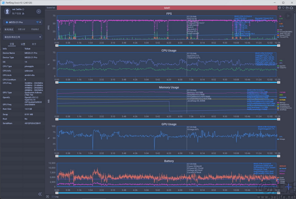Screen dimensions: 296x199
Task: Click the CPU Usage chart right range handle
Action: click(x=279, y=82)
